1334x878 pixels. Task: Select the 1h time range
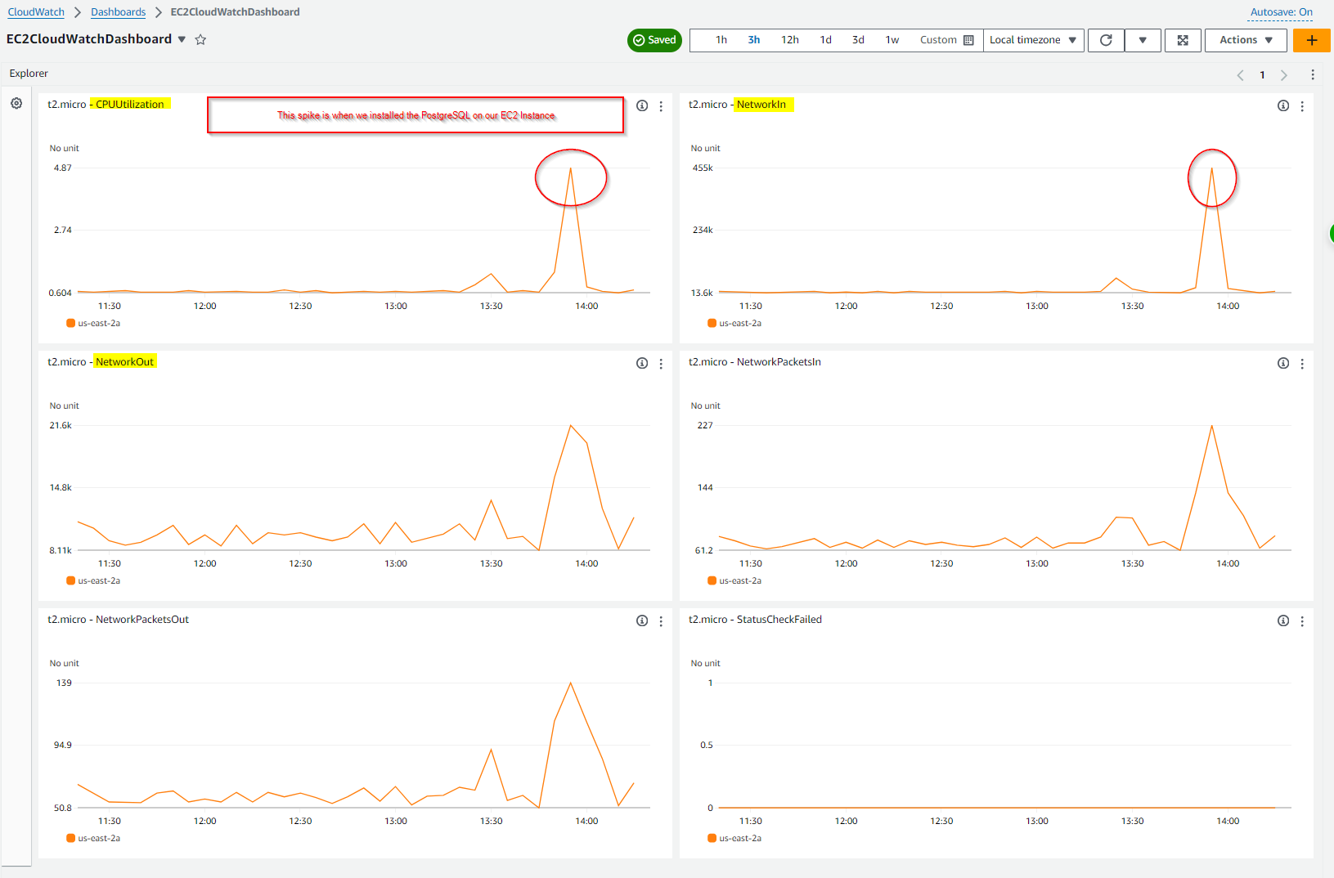coord(721,40)
